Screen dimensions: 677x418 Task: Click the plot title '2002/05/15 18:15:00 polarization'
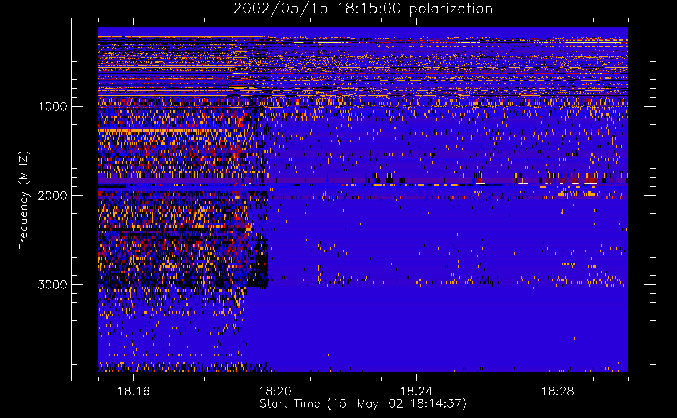click(x=363, y=9)
